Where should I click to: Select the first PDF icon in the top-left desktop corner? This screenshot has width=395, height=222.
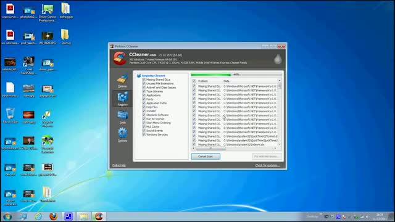[x=10, y=10]
